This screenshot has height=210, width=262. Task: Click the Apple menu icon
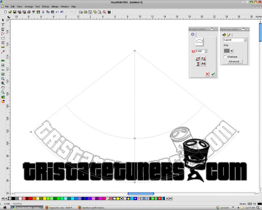(5, 208)
